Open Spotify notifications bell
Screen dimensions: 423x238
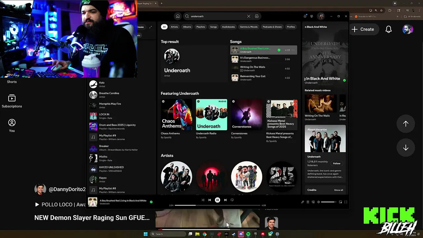305,16
